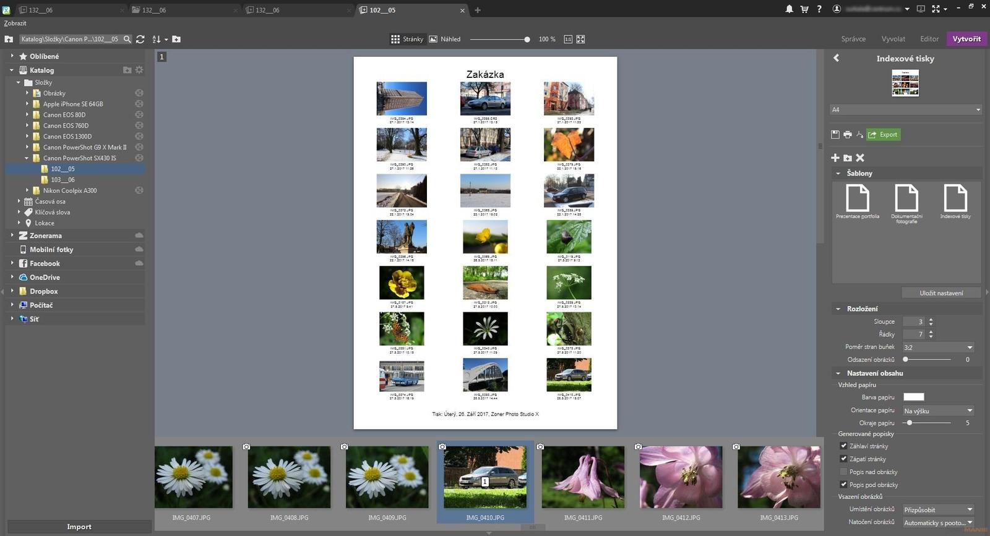Click Uložit nastavení button
The image size is (990, 536).
[x=941, y=293]
